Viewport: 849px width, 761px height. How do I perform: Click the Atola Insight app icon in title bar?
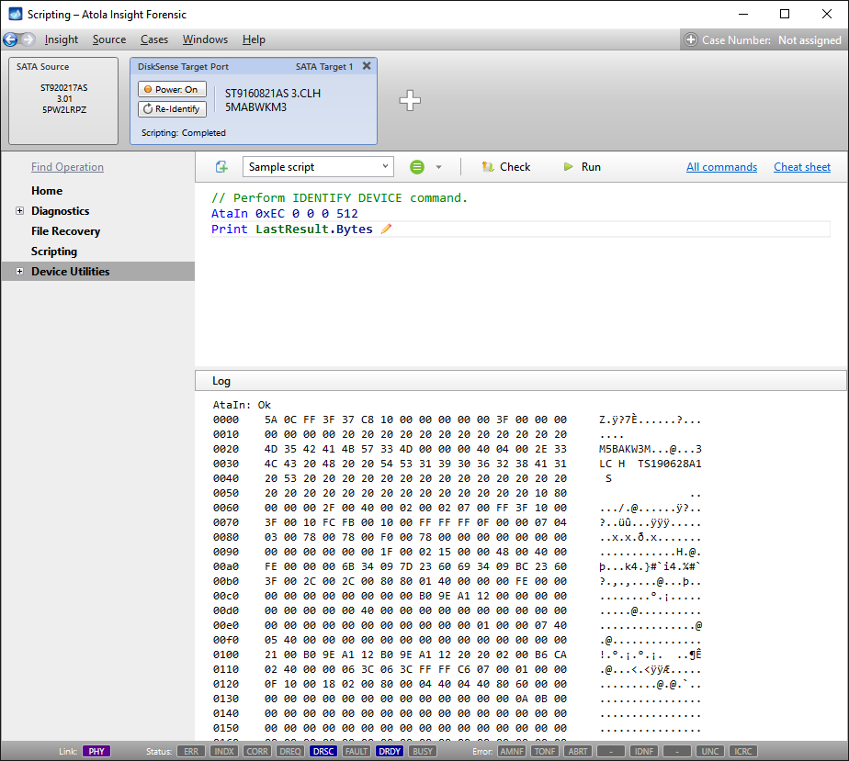tap(16, 14)
